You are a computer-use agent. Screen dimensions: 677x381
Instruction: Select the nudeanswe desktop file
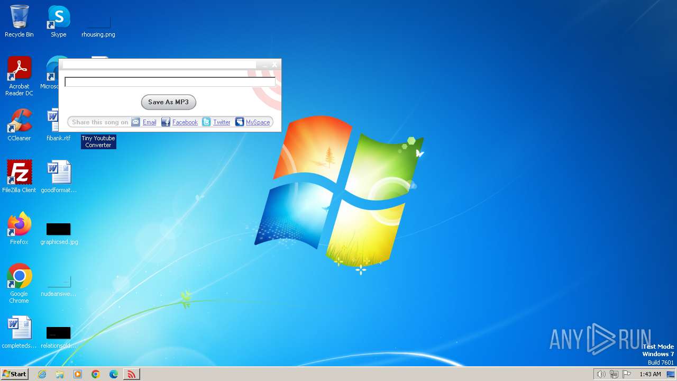(59, 286)
